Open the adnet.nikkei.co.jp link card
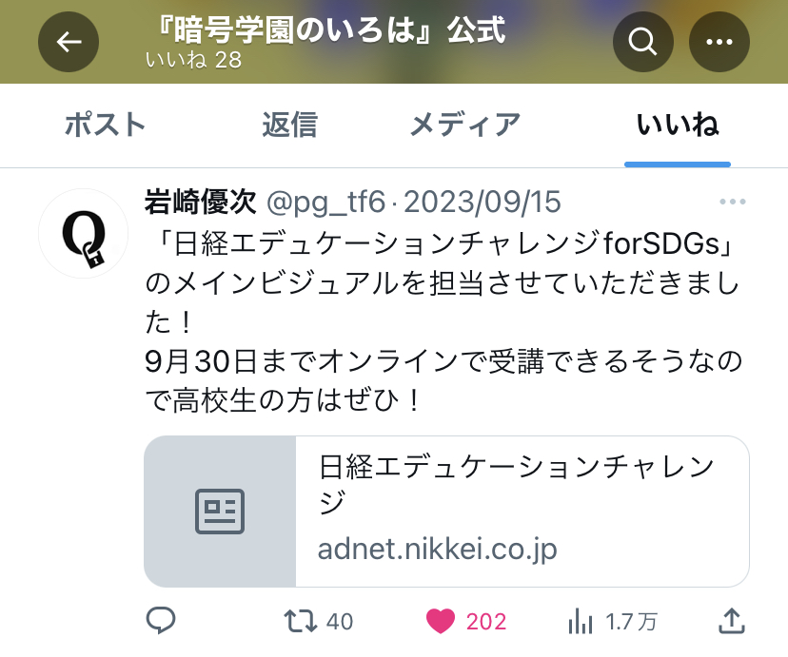The width and height of the screenshot is (788, 657). (x=446, y=512)
